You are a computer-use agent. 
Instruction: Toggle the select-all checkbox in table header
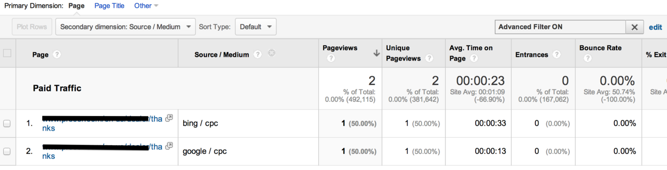pyautogui.click(x=7, y=53)
